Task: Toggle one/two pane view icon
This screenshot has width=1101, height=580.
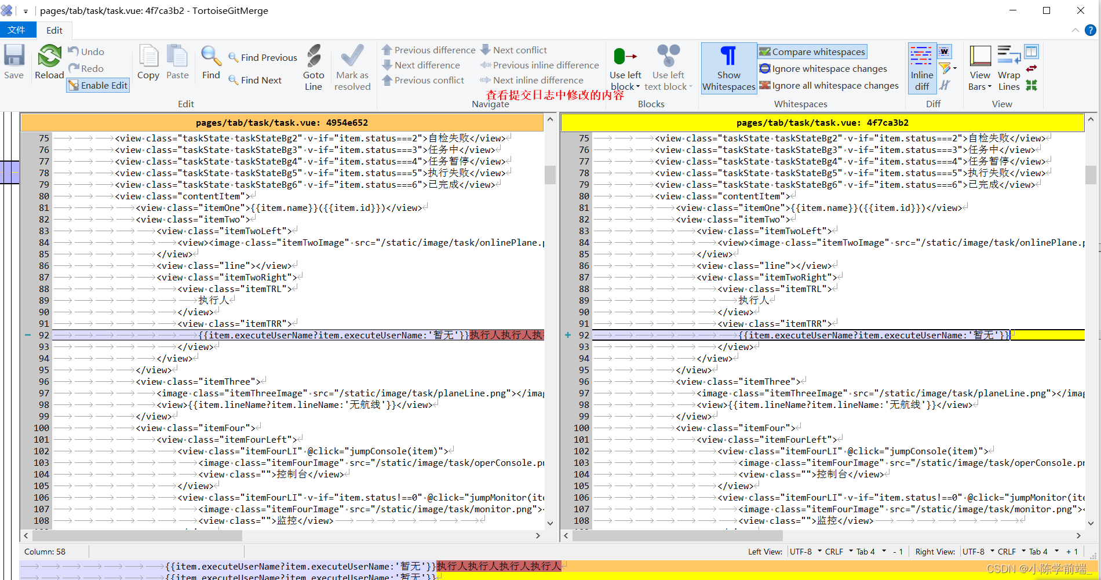Action: point(1031,52)
